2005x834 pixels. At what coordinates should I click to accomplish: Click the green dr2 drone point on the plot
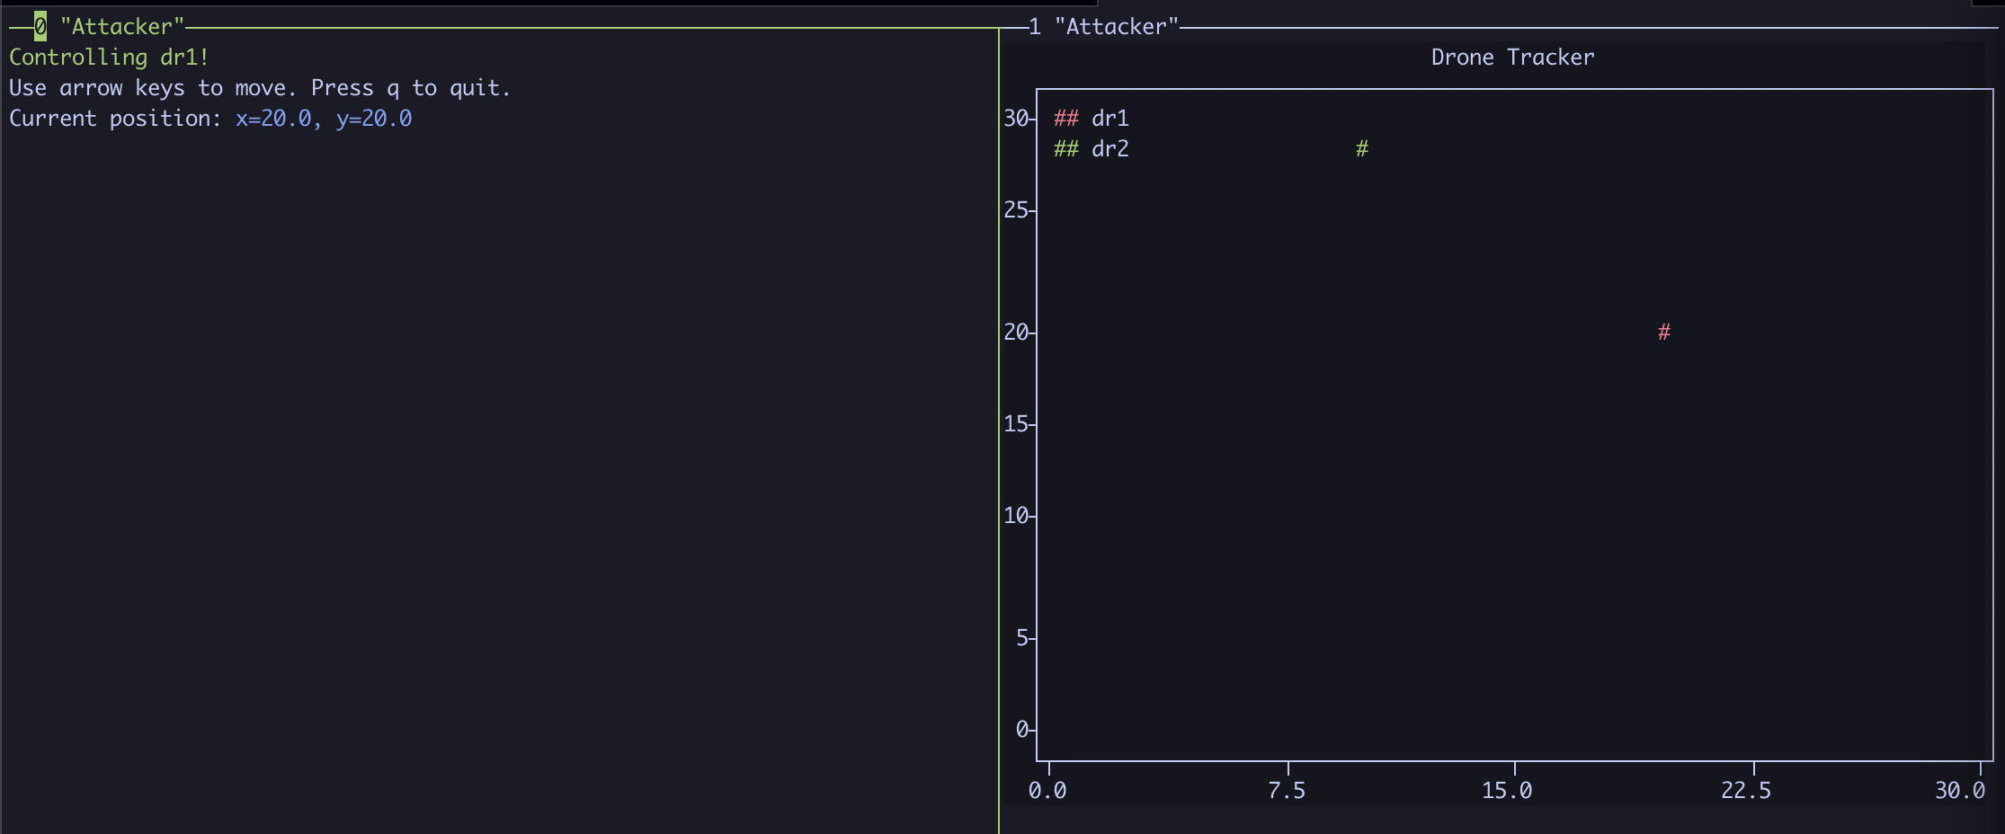(1362, 149)
